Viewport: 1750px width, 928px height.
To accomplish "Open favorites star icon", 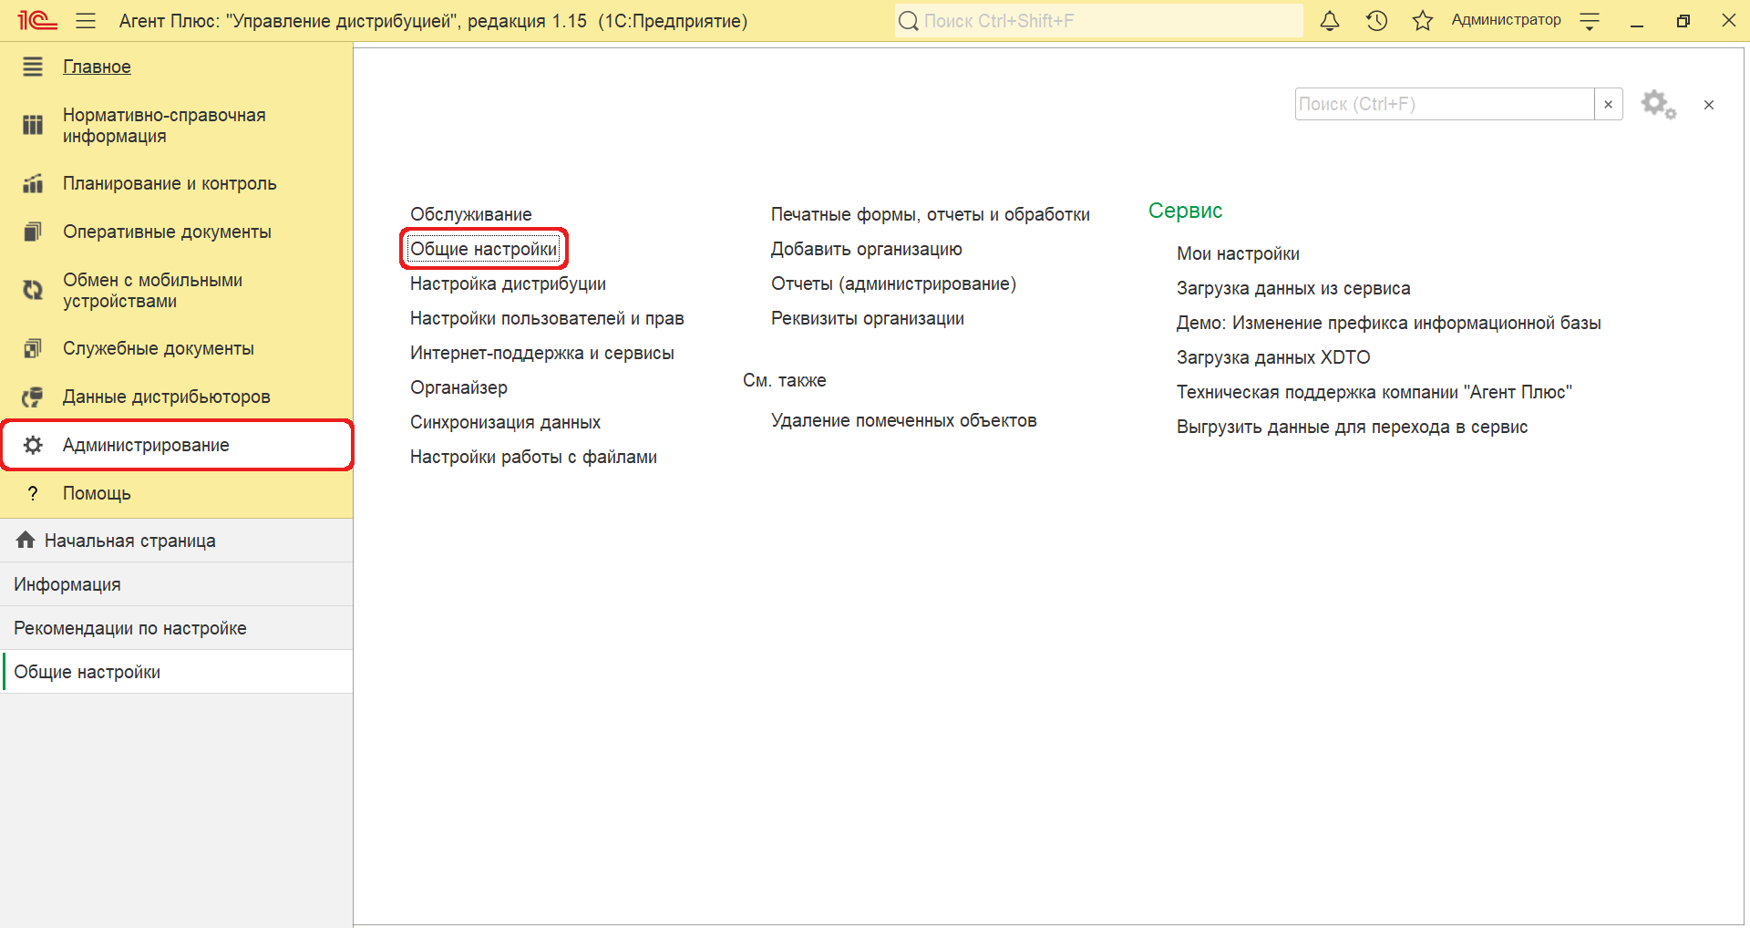I will coord(1423,20).
